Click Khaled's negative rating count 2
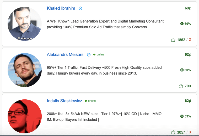Screen dimensions: 199x136 coord(190,40)
